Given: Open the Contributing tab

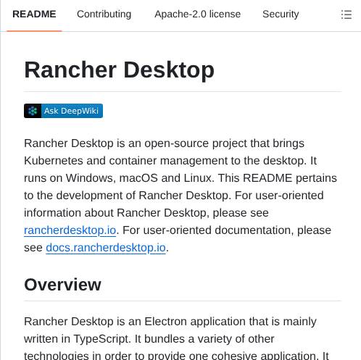Looking at the screenshot, I should (104, 14).
